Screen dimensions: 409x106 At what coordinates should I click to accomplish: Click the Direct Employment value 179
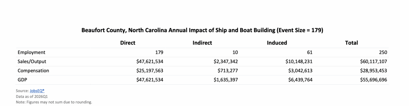[159, 52]
